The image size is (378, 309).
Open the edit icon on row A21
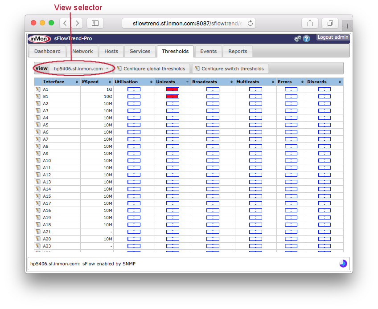38,232
